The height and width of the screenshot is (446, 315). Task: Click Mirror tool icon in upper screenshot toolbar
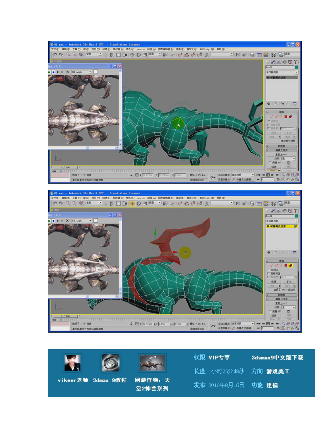click(238, 55)
